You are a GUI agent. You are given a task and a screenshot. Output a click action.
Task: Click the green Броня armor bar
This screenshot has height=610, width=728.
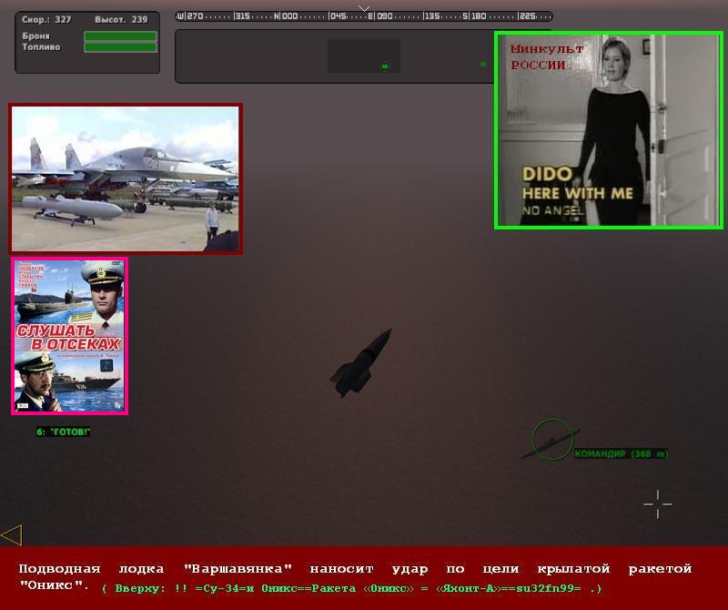coord(120,36)
